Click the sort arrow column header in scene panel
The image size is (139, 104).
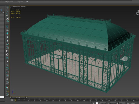click(2, 12)
